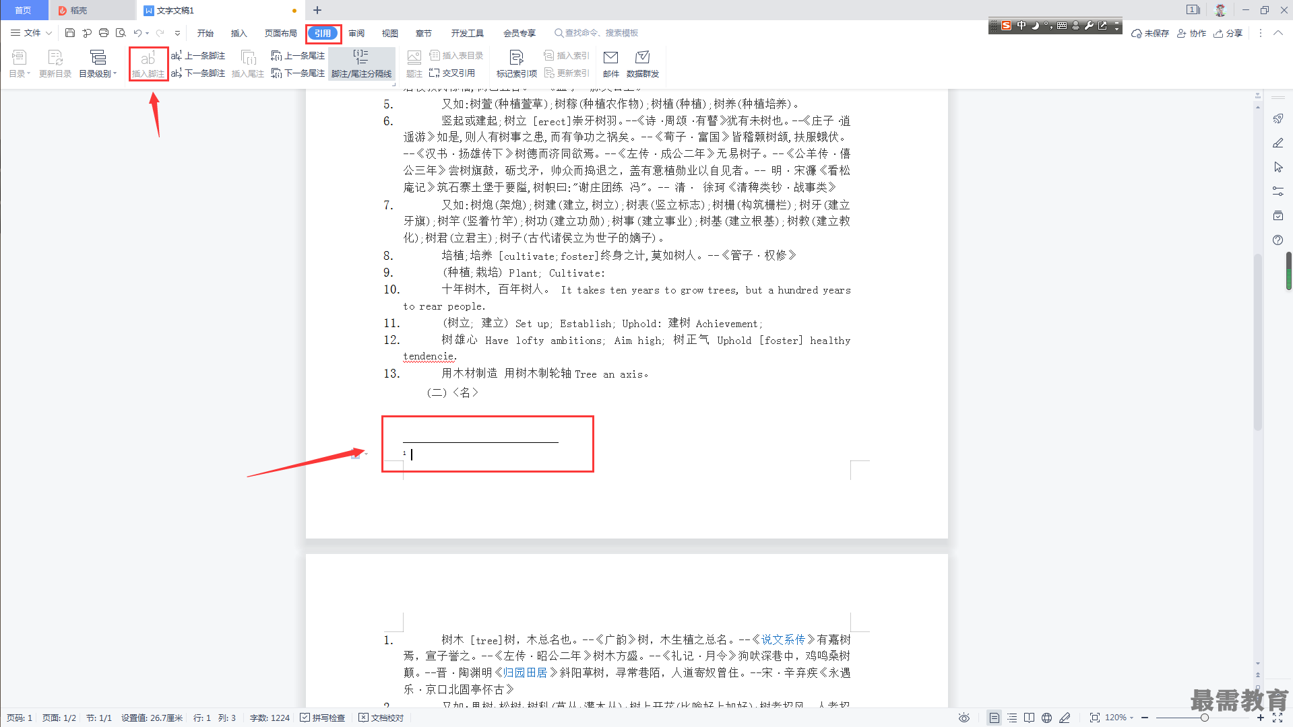This screenshot has width=1293, height=727.
Task: Collapse the ribbon with the chevron
Action: [1278, 33]
